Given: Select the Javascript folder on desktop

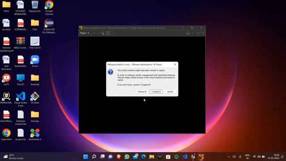Looking at the screenshot, I should 35,80.
